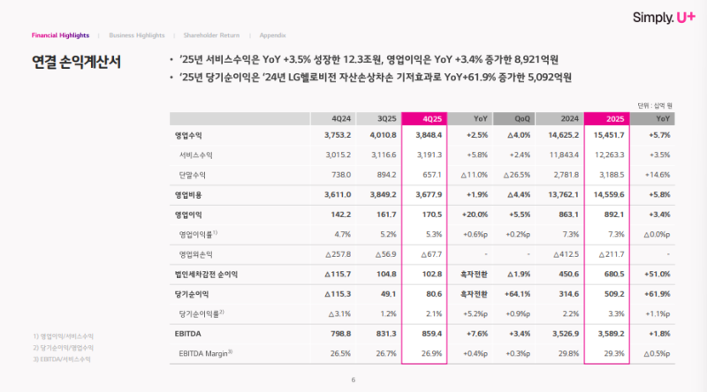This screenshot has height=392, width=707.
Task: Select the 영업수익 row label
Action: click(188, 136)
